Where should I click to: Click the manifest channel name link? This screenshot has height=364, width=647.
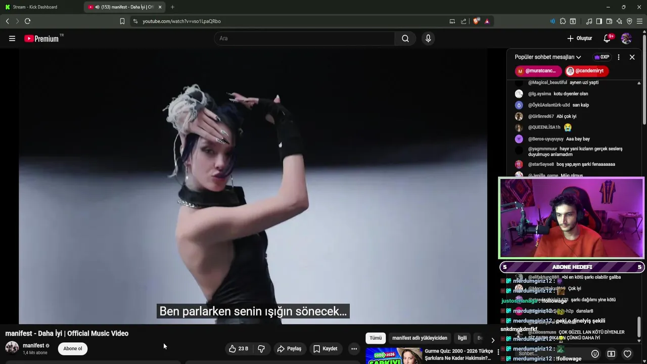(x=33, y=345)
